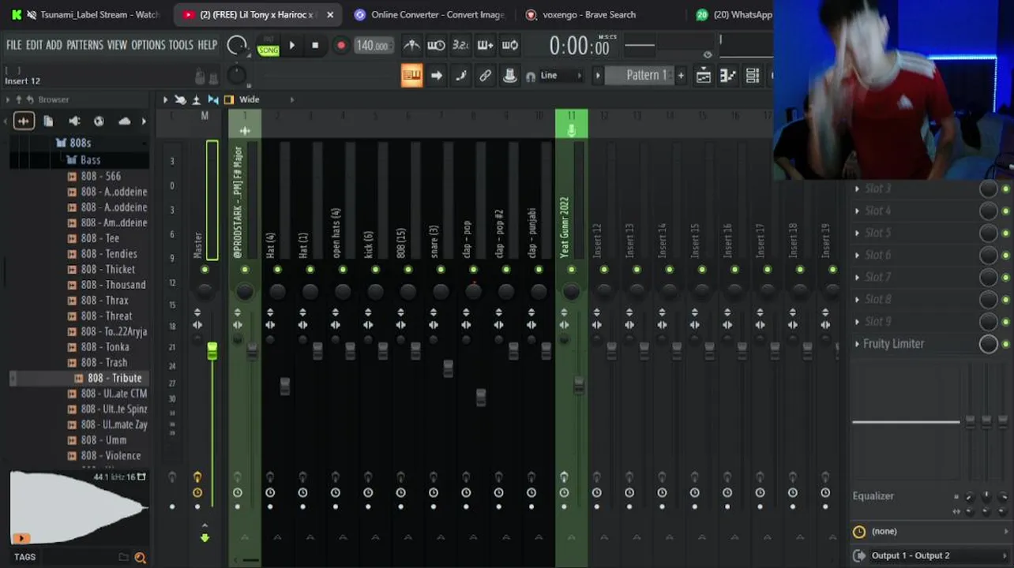
Task: Open the Slot 8 effect menu arrow
Action: tap(857, 299)
